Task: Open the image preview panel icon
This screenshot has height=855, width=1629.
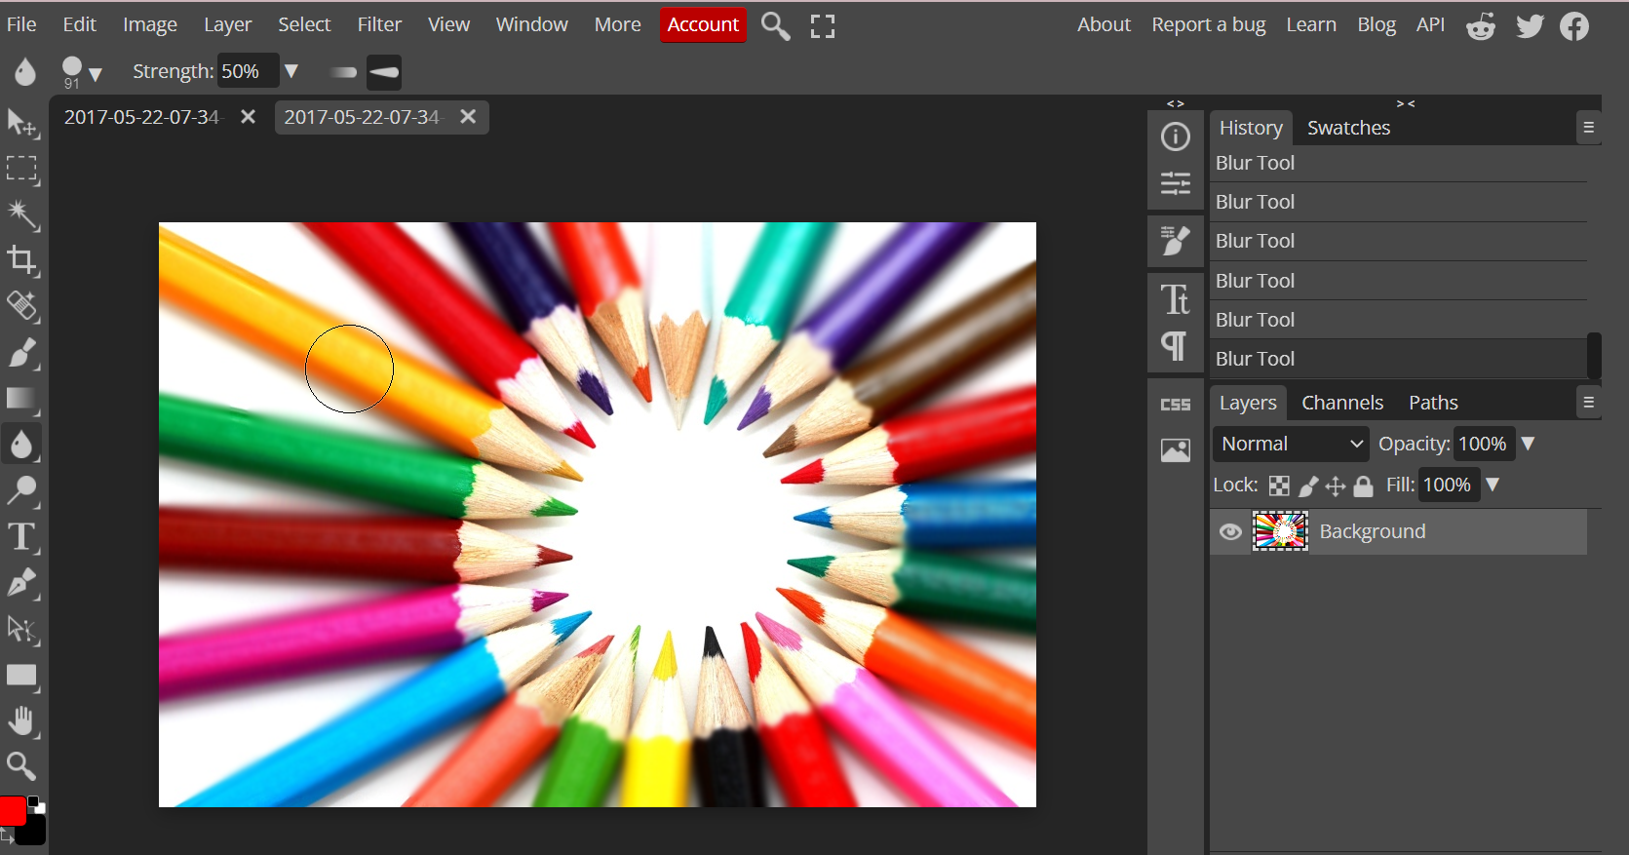Action: 1176,450
